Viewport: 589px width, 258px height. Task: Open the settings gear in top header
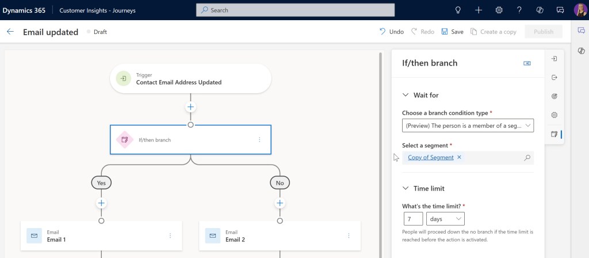coord(499,10)
